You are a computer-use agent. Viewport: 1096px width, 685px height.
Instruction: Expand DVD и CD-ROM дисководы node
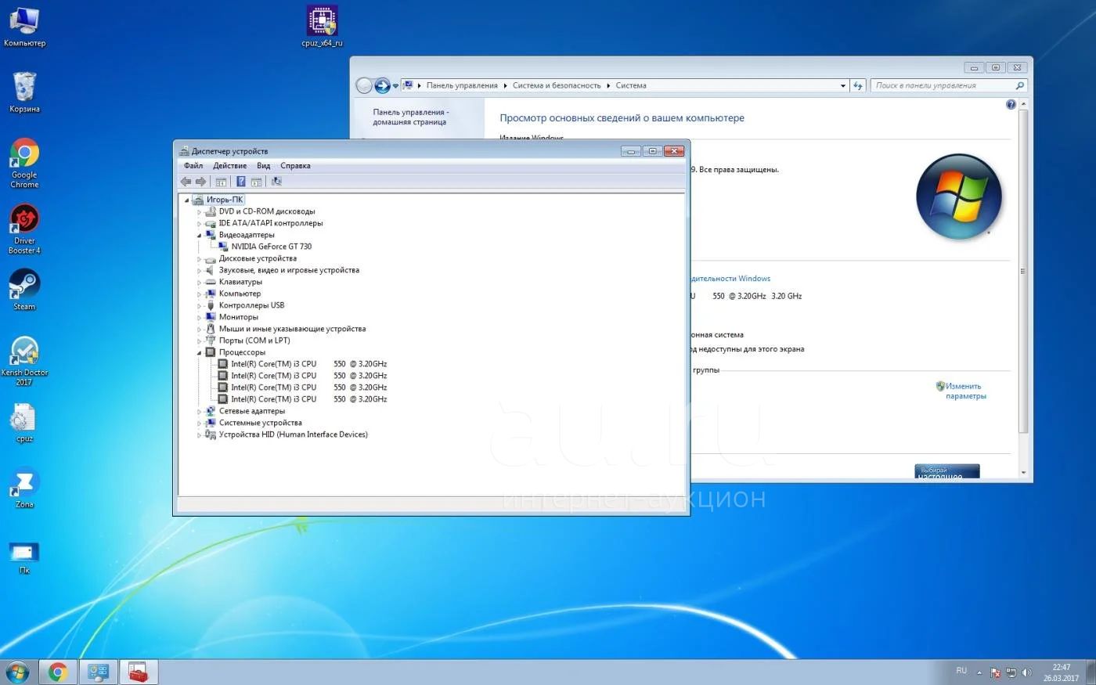(199, 212)
